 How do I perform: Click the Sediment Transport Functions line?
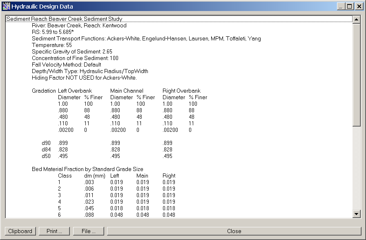coord(146,39)
